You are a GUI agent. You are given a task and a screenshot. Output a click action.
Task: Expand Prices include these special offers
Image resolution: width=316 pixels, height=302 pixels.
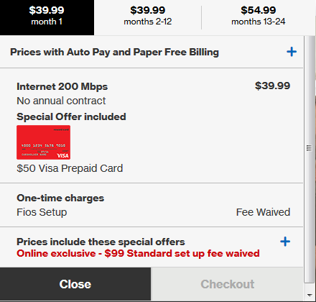[101, 242]
